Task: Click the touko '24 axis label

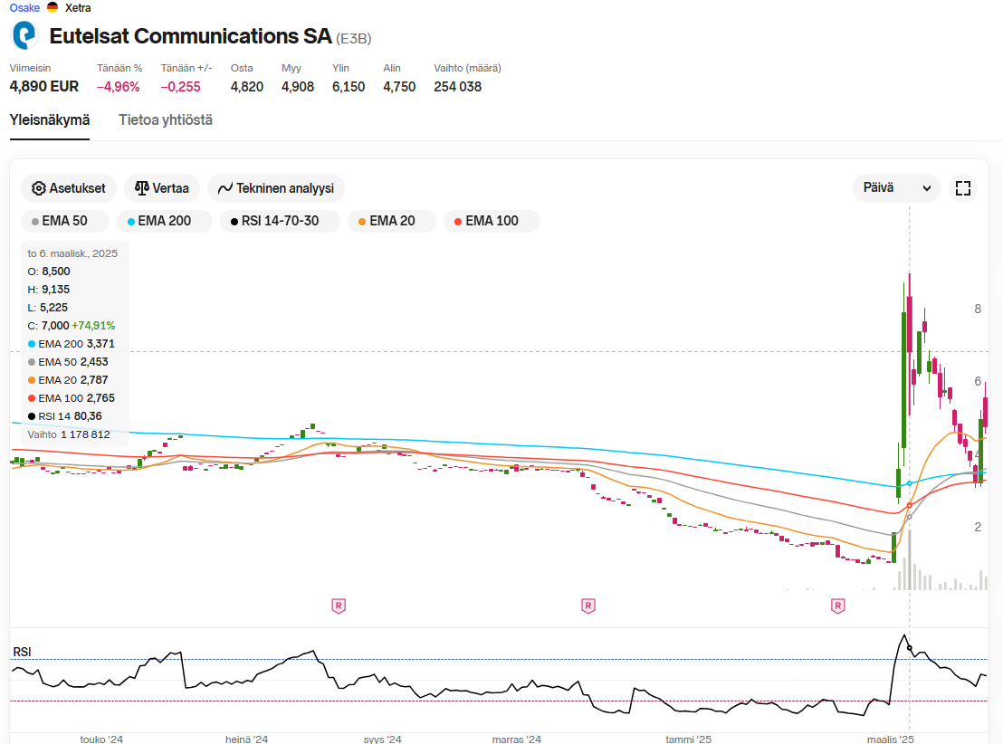Action: point(101,739)
